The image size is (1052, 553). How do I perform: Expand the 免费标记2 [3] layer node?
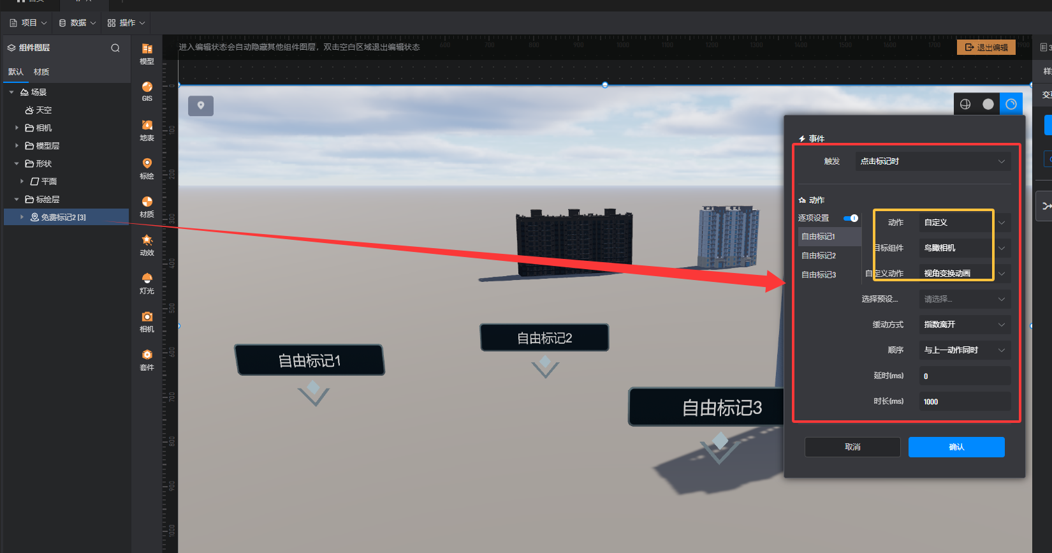tap(22, 218)
